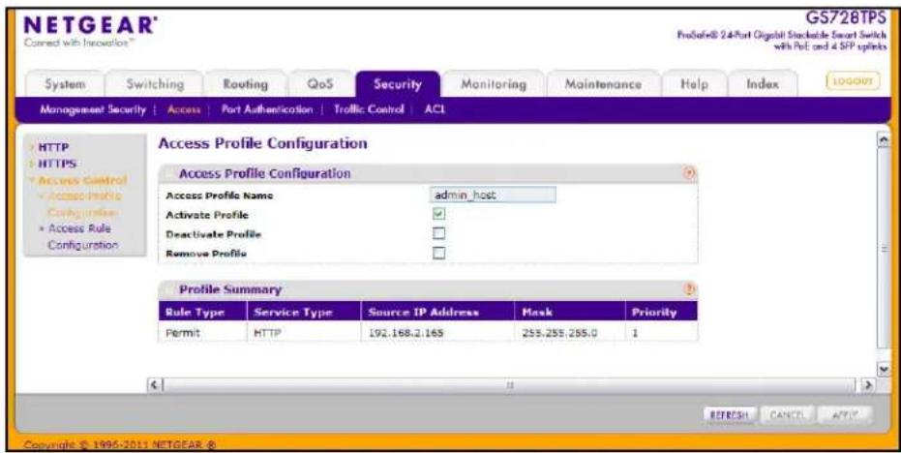Open Traffic Control submenu
The width and height of the screenshot is (901, 453).
[x=369, y=109]
